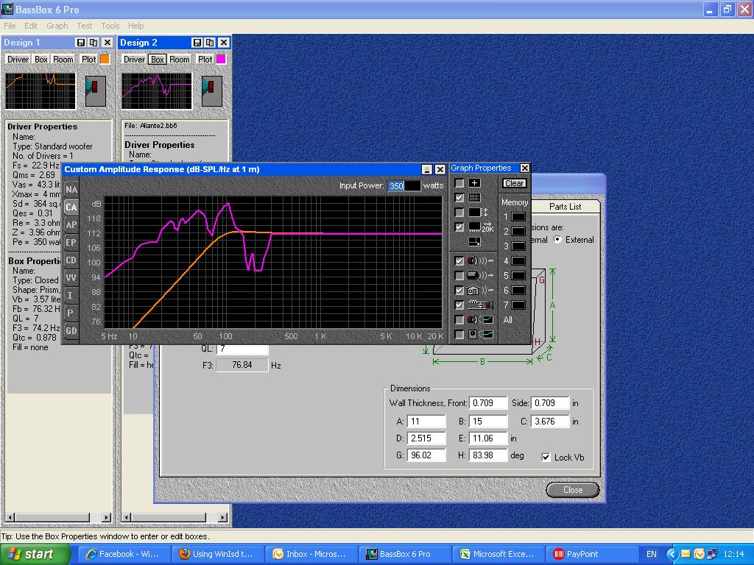
Task: Open Design 1 mini response graph thumbnail
Action: [40, 90]
